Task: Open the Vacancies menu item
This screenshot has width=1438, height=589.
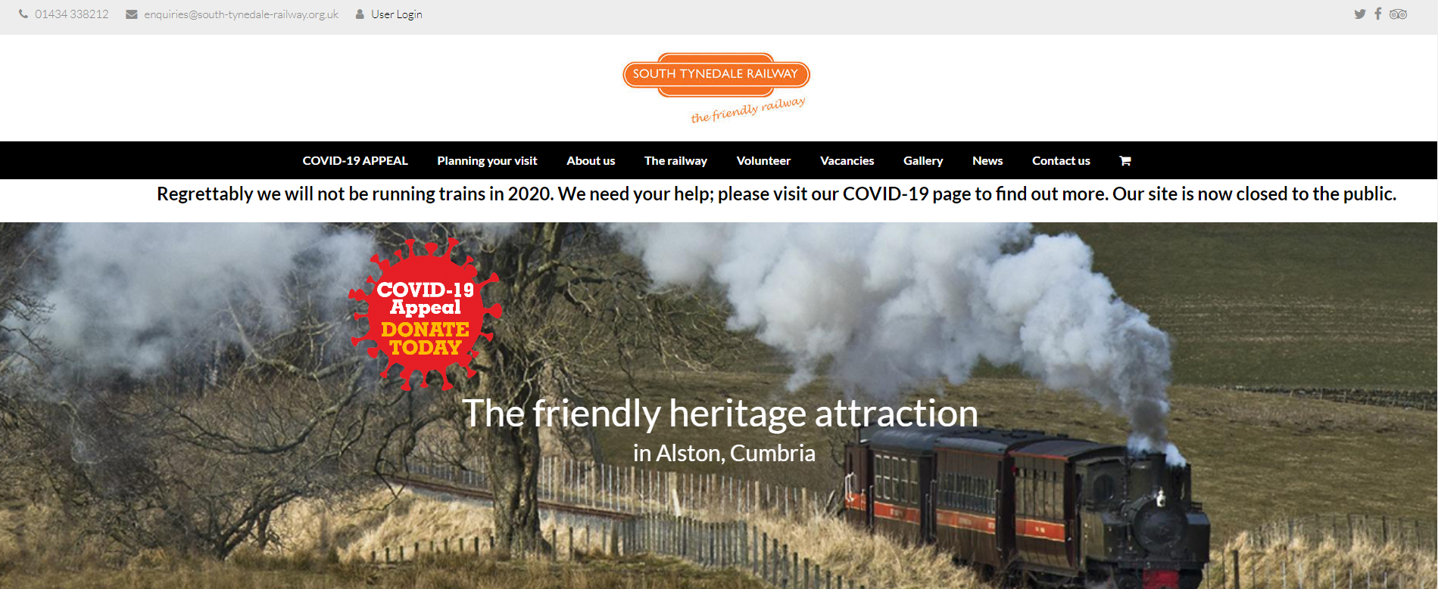Action: [x=847, y=160]
